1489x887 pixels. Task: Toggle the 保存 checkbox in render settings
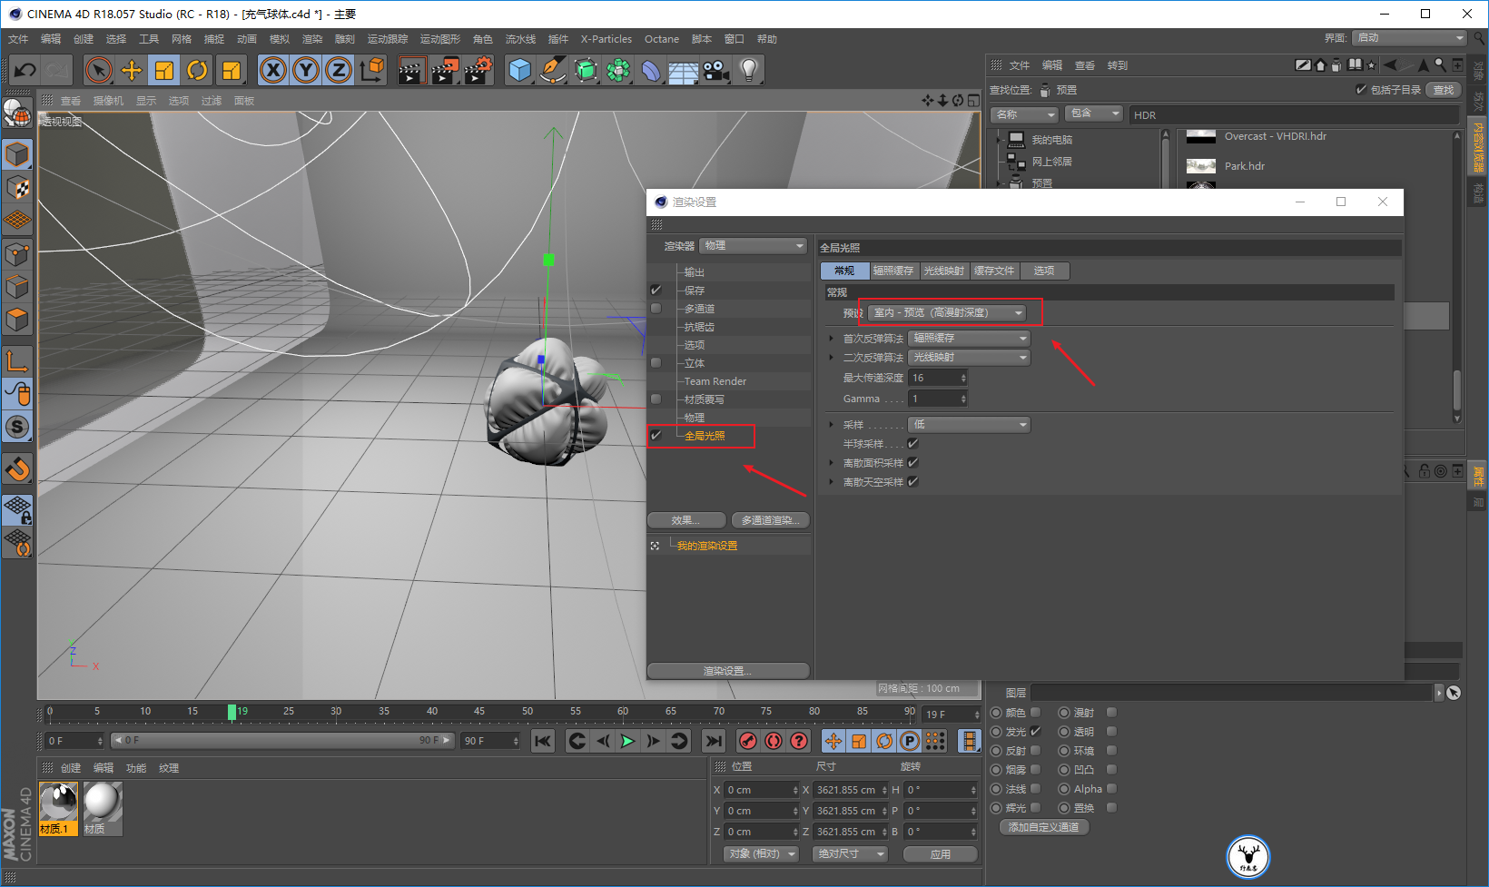pyautogui.click(x=656, y=291)
